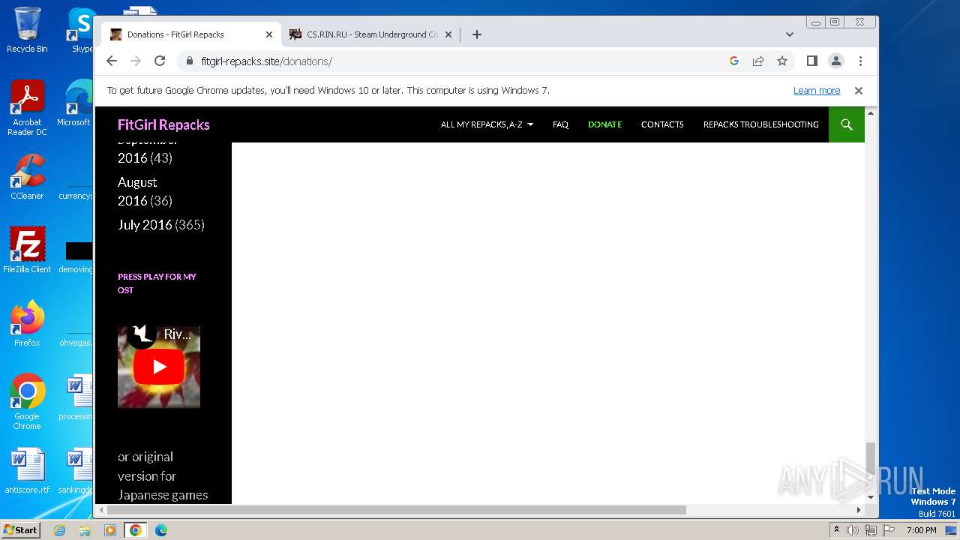Open the Windows Start menu
Viewport: 960px width, 540px height.
(21, 530)
